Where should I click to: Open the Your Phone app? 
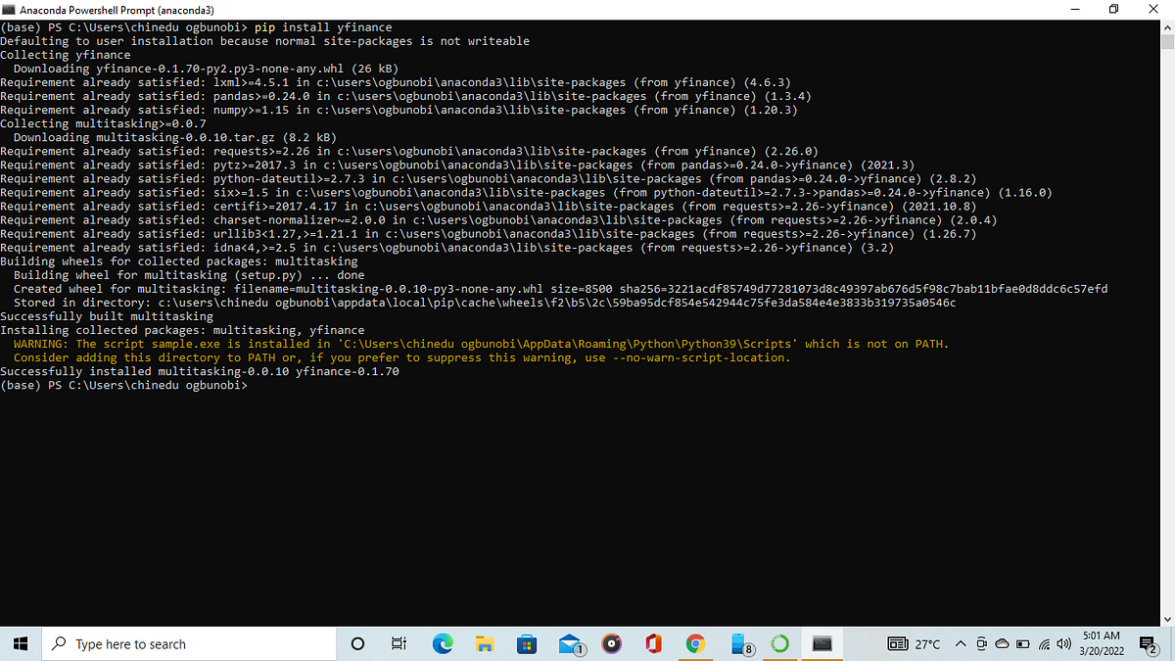[x=736, y=643]
